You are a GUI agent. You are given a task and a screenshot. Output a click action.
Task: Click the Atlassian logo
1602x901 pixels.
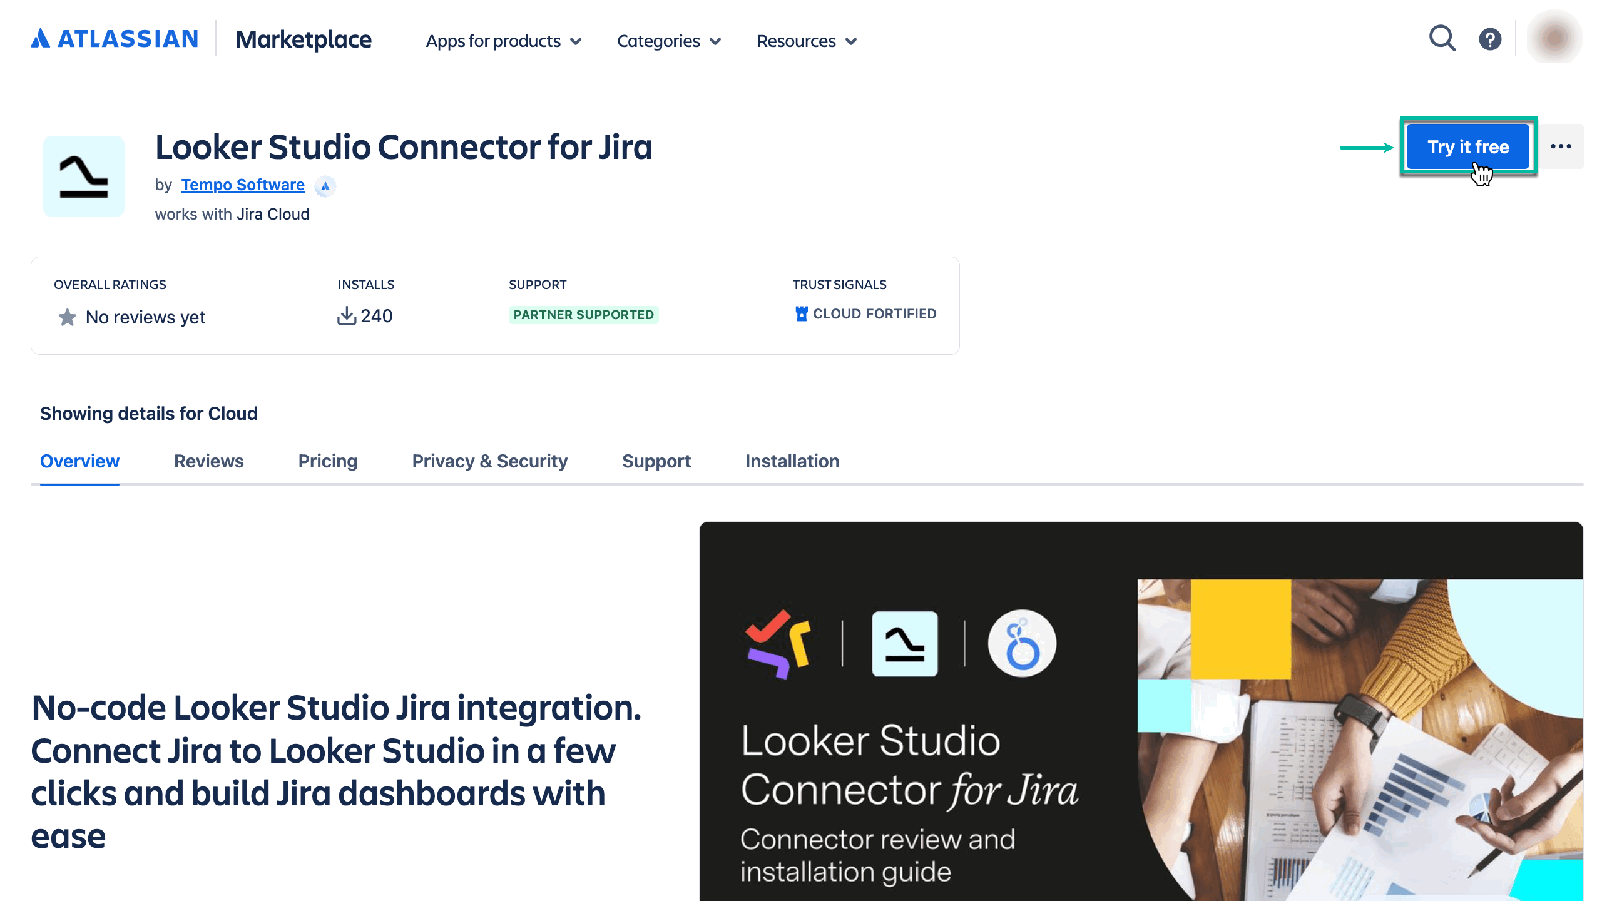(x=115, y=39)
